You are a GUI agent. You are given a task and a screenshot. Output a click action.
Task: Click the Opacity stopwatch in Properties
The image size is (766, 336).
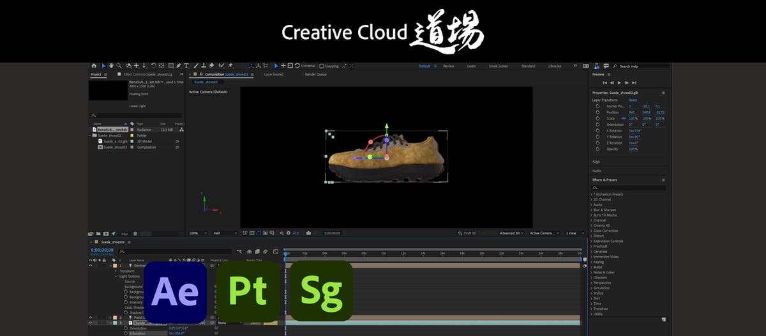597,149
